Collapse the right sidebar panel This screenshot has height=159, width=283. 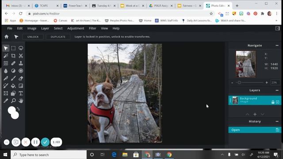point(277,28)
